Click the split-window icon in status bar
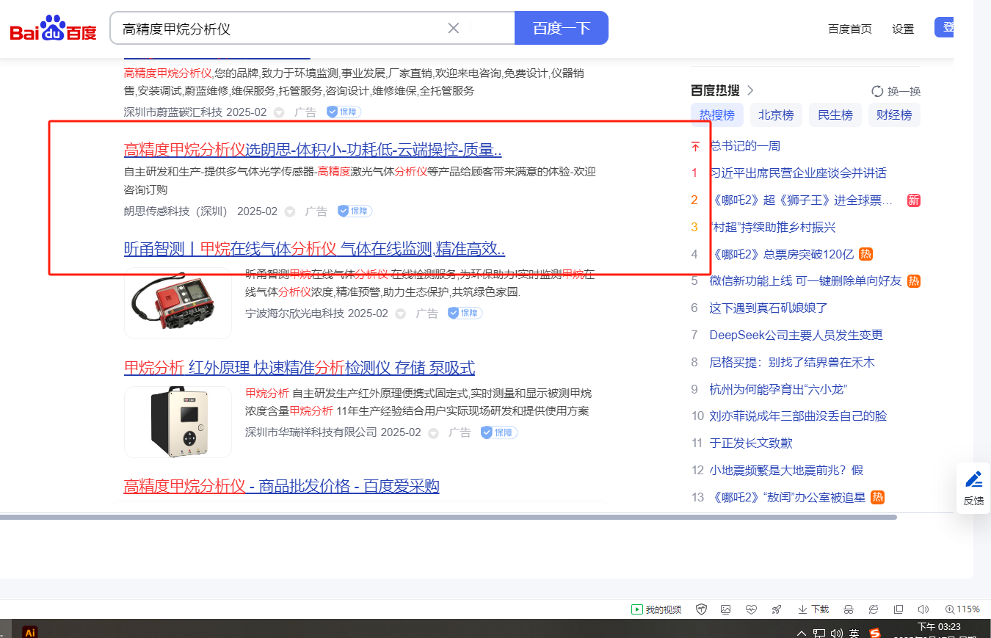Screen dimensions: 991x638 tap(899, 609)
